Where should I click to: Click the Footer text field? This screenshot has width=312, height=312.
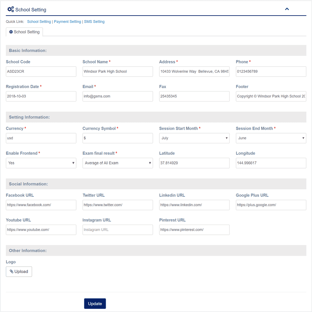271,96
